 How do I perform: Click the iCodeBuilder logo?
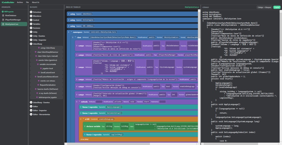(8, 2)
